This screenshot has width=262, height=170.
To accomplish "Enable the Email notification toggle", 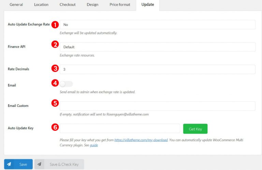I will click(66, 84).
